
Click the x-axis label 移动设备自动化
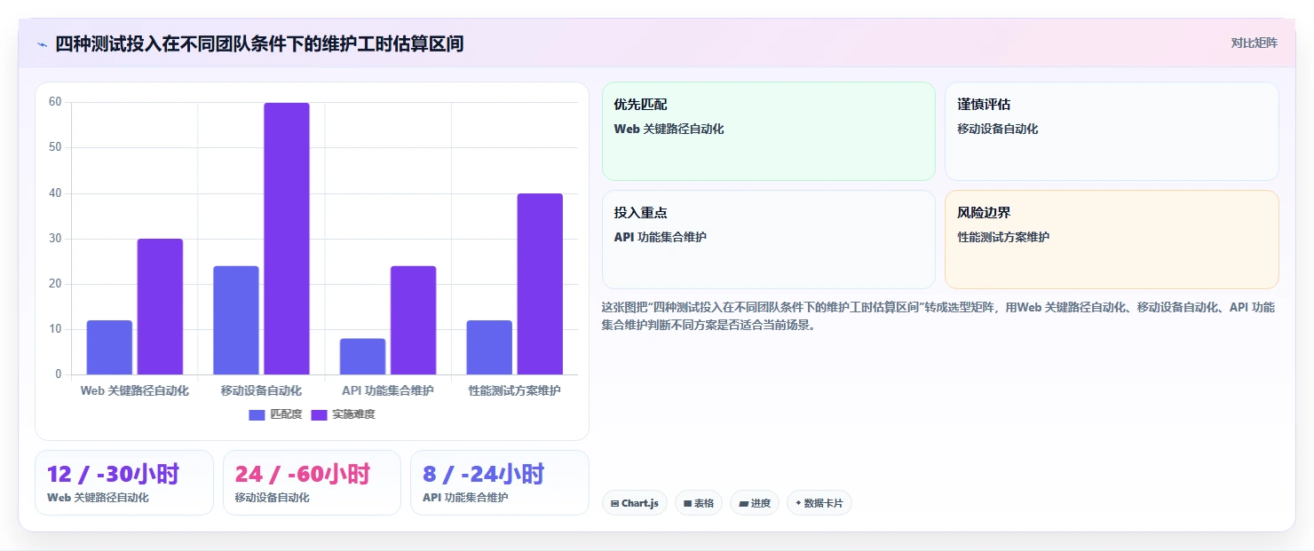[x=261, y=390]
